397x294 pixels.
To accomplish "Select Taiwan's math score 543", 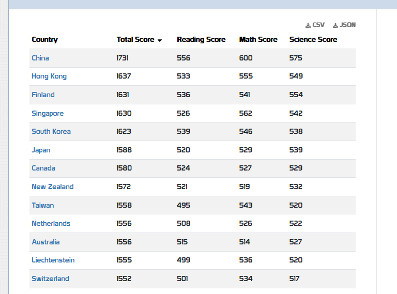I will (x=246, y=205).
